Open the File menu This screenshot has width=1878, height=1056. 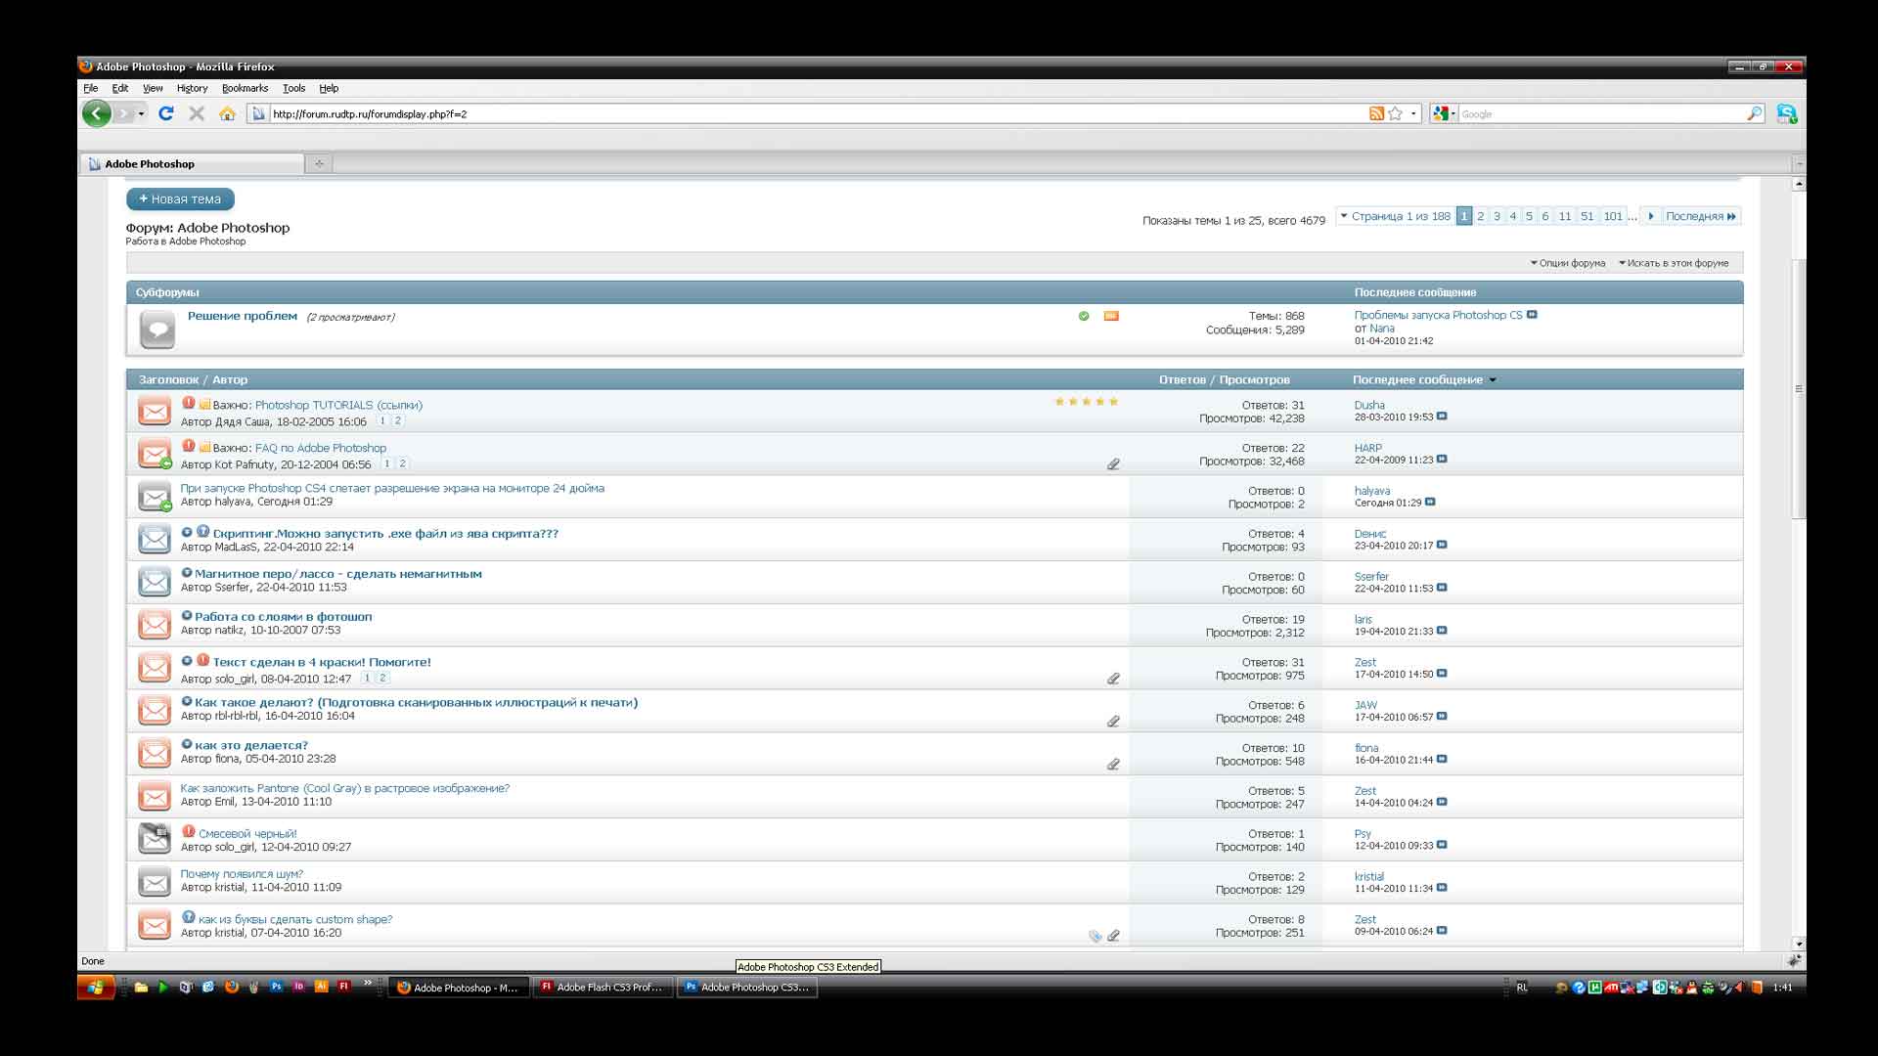point(91,88)
